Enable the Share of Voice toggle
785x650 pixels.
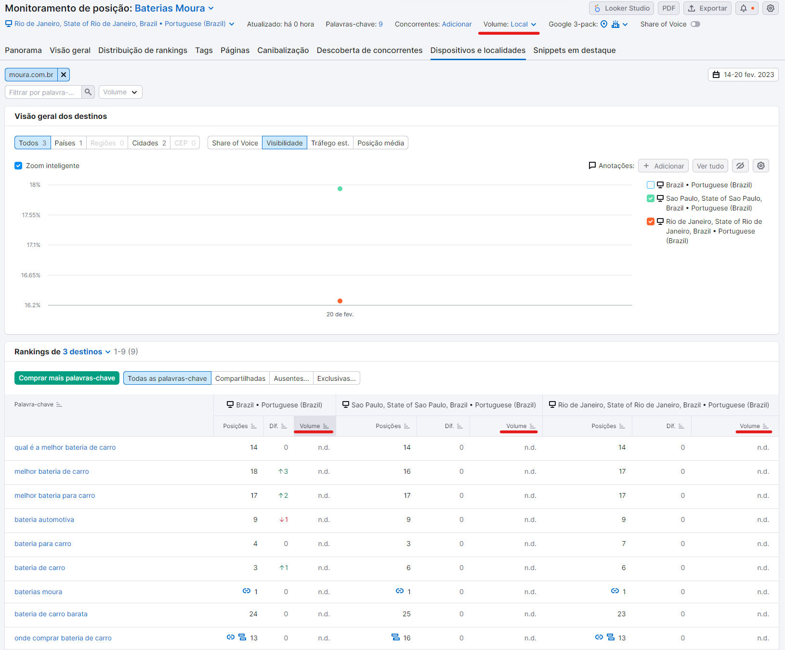[695, 24]
